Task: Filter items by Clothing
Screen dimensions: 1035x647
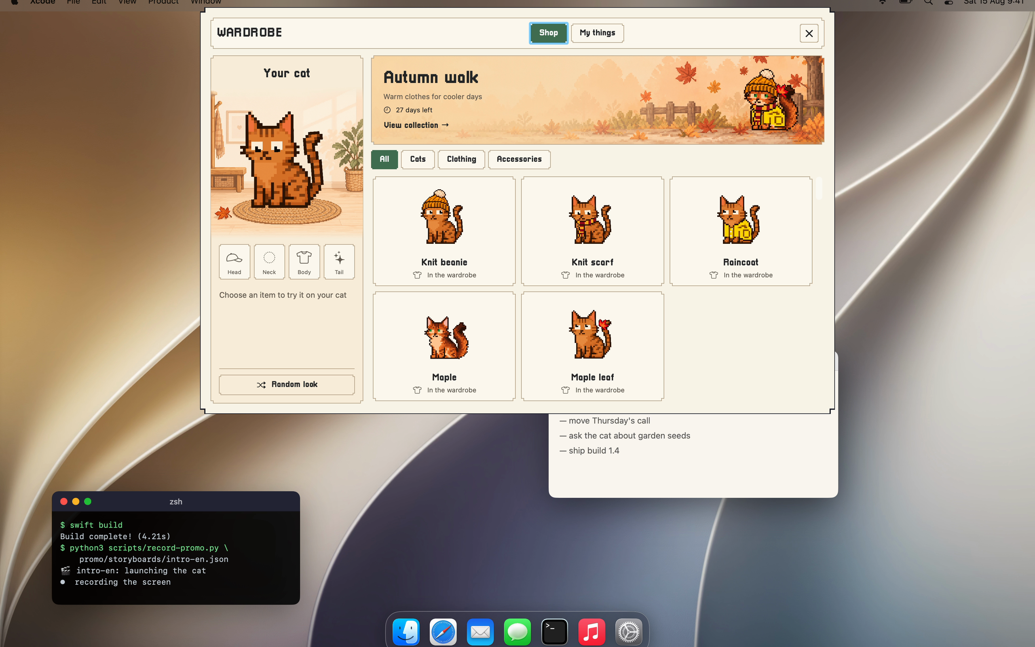Action: (x=461, y=159)
